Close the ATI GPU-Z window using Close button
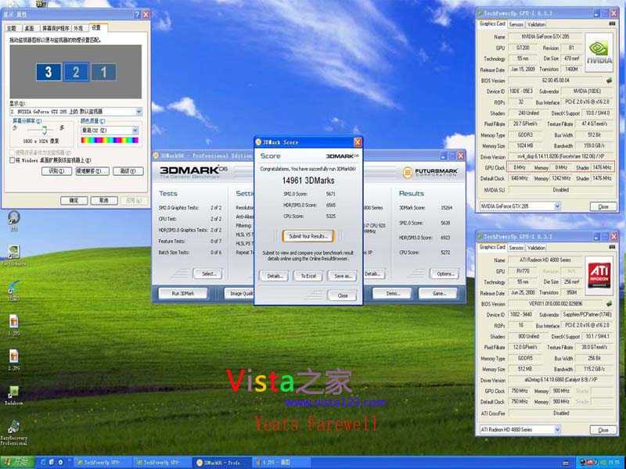 pyautogui.click(x=603, y=430)
